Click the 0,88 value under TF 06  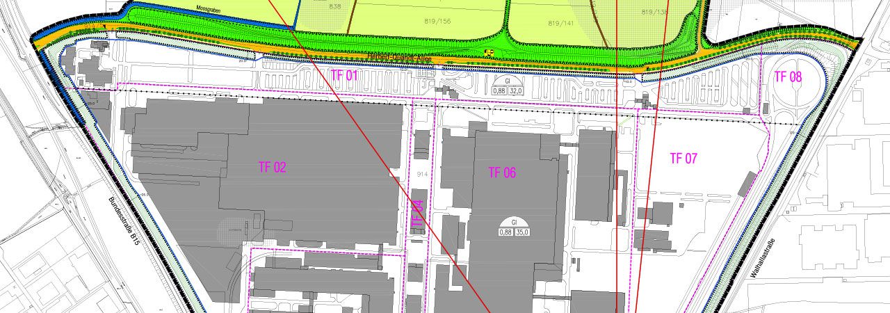tap(505, 232)
